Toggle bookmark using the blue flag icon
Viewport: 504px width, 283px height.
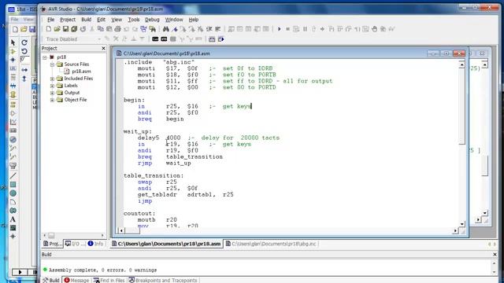click(175, 29)
